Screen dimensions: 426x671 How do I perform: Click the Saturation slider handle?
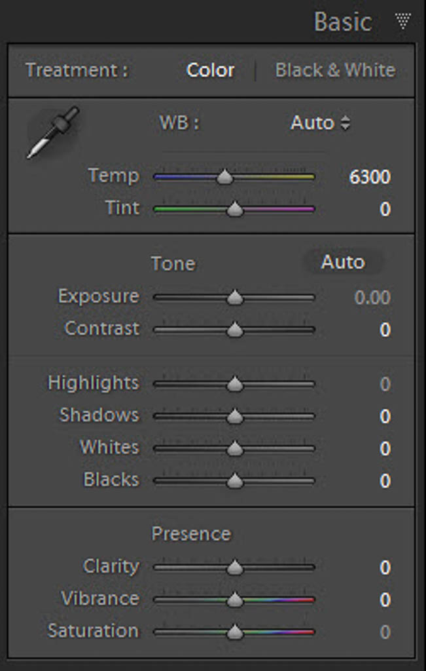click(234, 632)
